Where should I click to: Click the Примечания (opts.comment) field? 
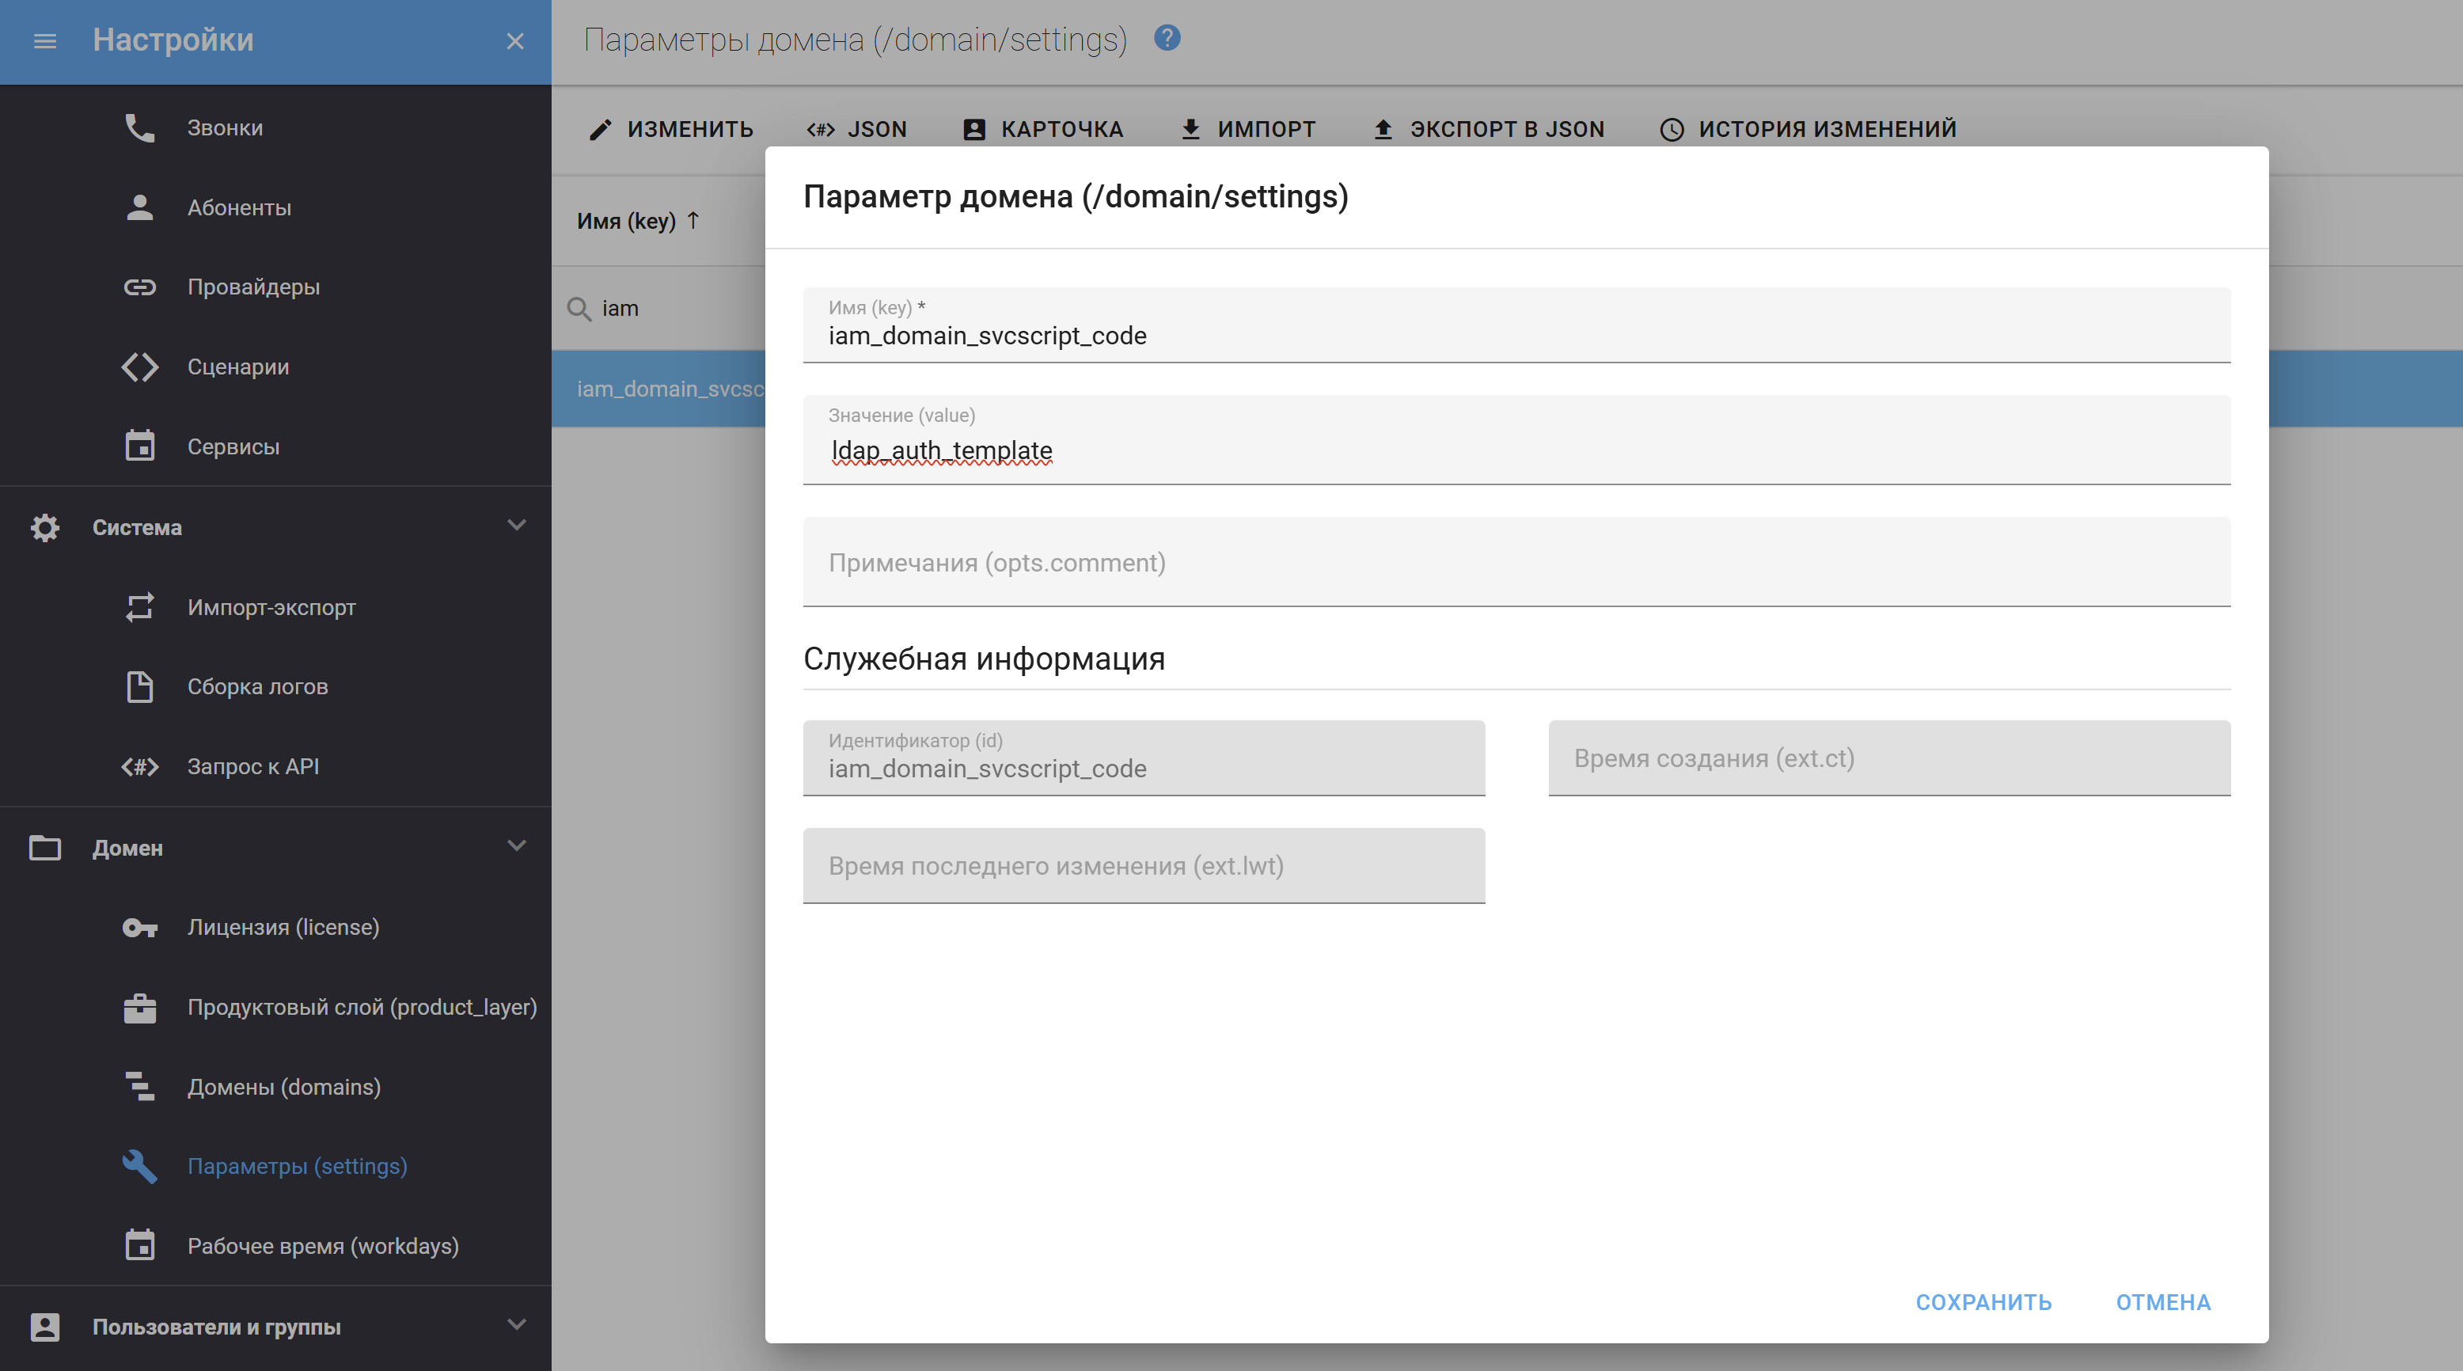tap(1516, 562)
